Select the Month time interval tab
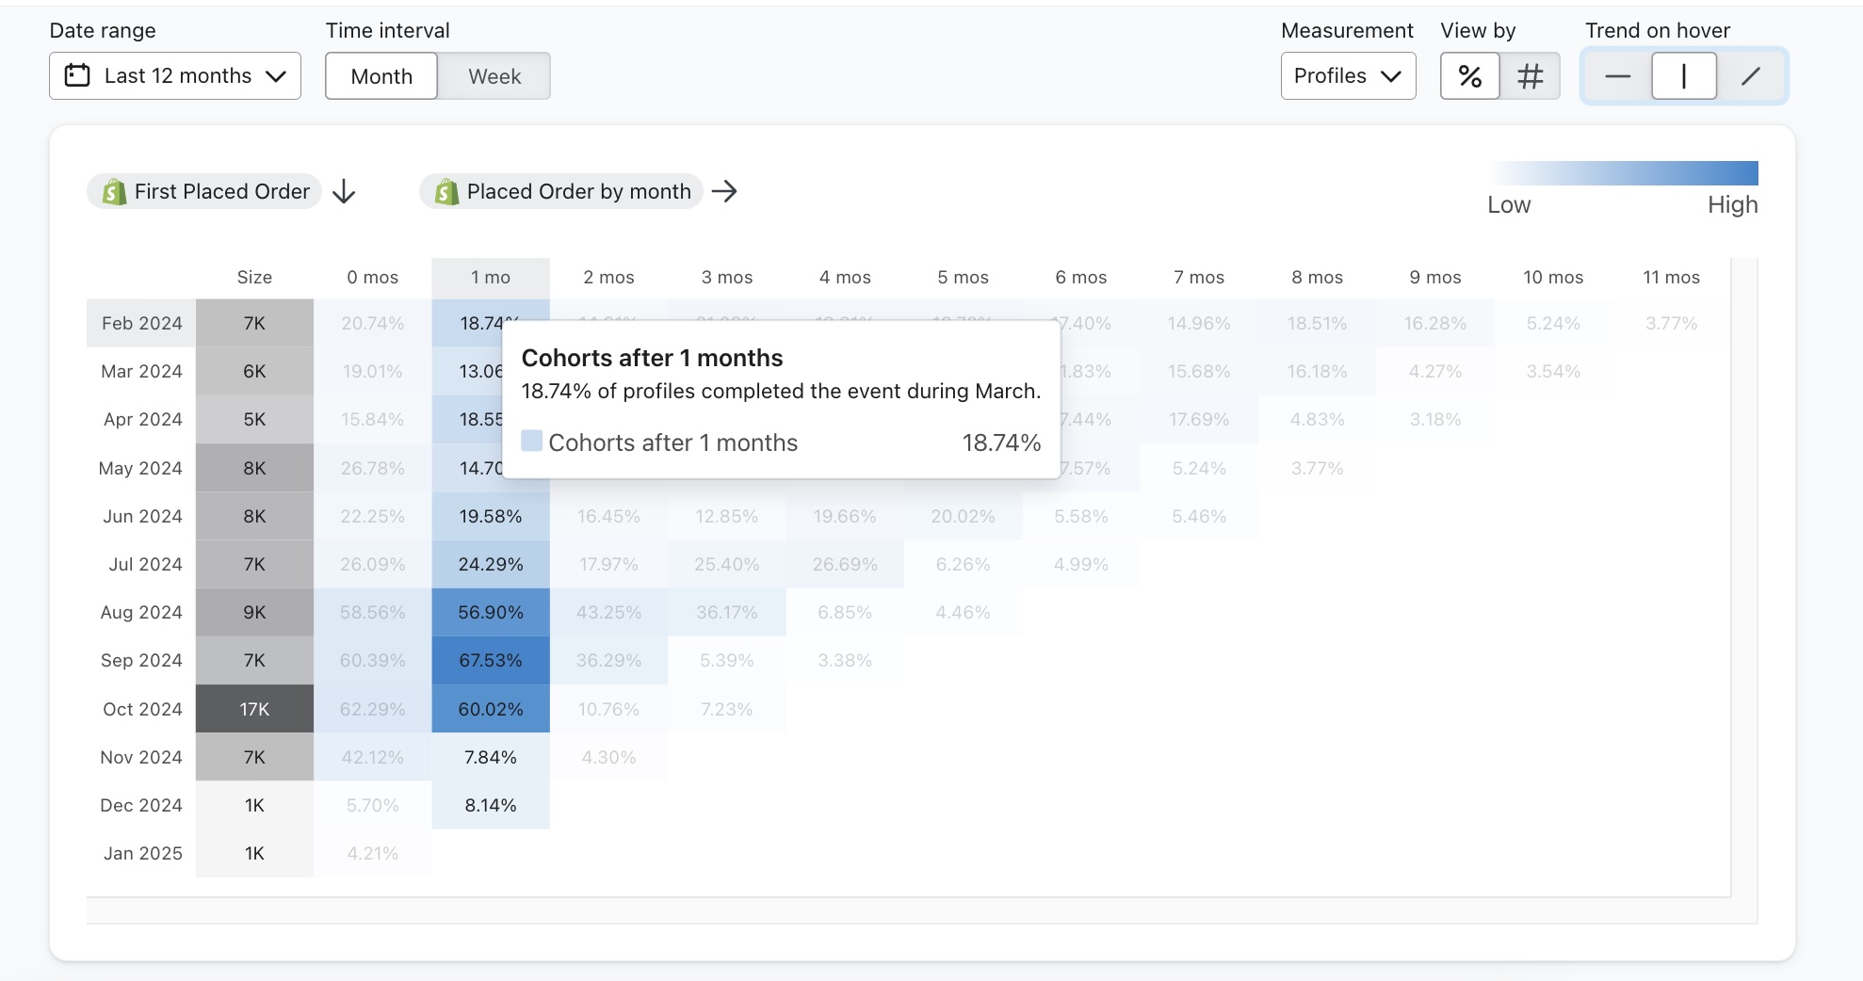The width and height of the screenshot is (1863, 981). [381, 76]
